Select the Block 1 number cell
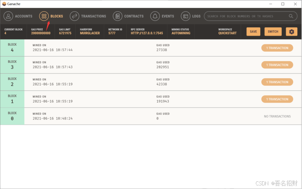Viewport: 302px width, 189px height. (x=12, y=99)
